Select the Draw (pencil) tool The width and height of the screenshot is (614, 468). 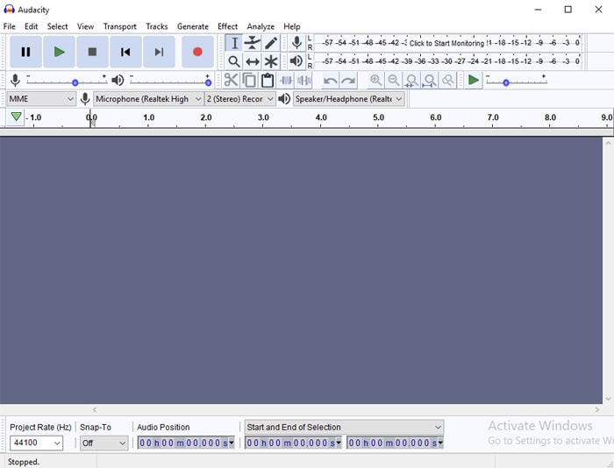271,43
